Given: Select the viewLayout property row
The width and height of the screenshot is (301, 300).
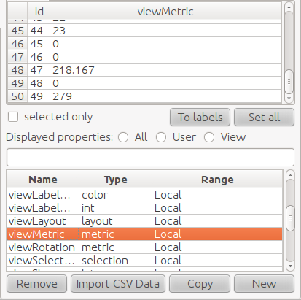Looking at the screenshot, I should tap(145, 221).
